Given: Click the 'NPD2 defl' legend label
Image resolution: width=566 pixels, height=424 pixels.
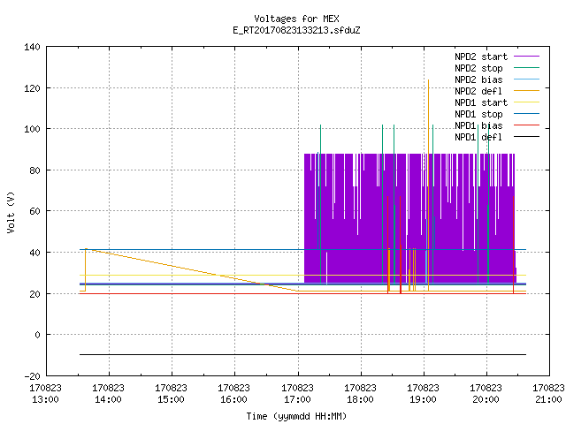Looking at the screenshot, I should (x=478, y=91).
